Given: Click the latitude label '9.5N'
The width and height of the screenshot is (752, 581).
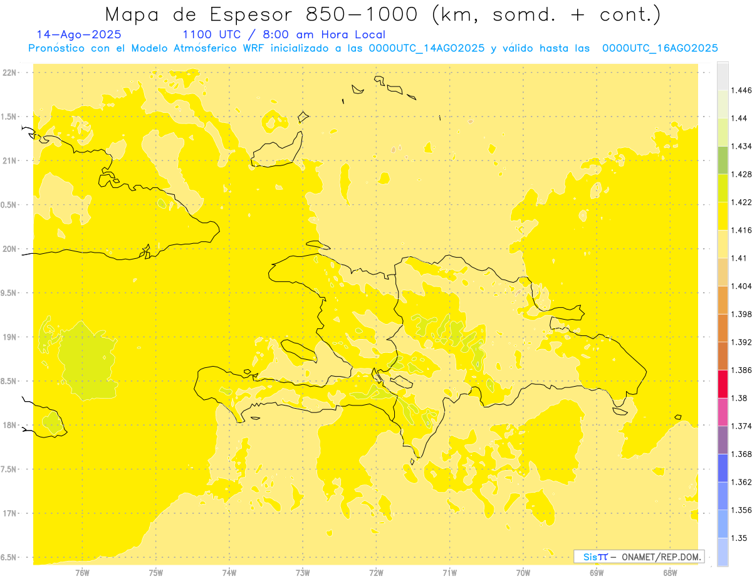Looking at the screenshot, I should [9, 293].
